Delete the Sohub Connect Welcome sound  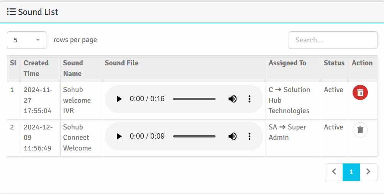(360, 130)
